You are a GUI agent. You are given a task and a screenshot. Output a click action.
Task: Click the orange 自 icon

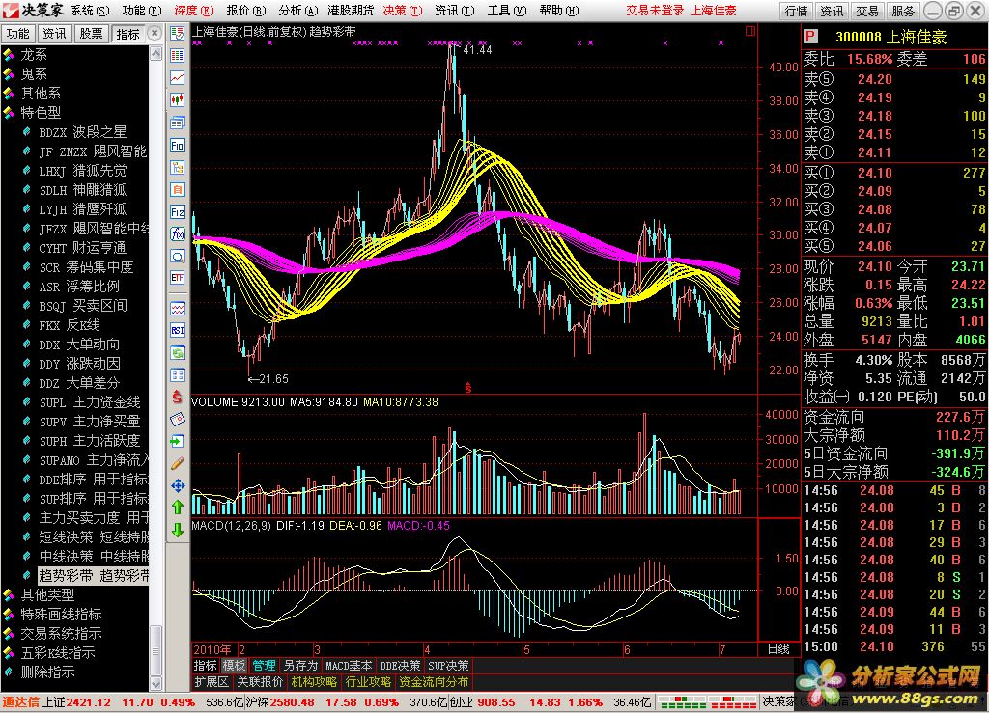click(x=178, y=190)
